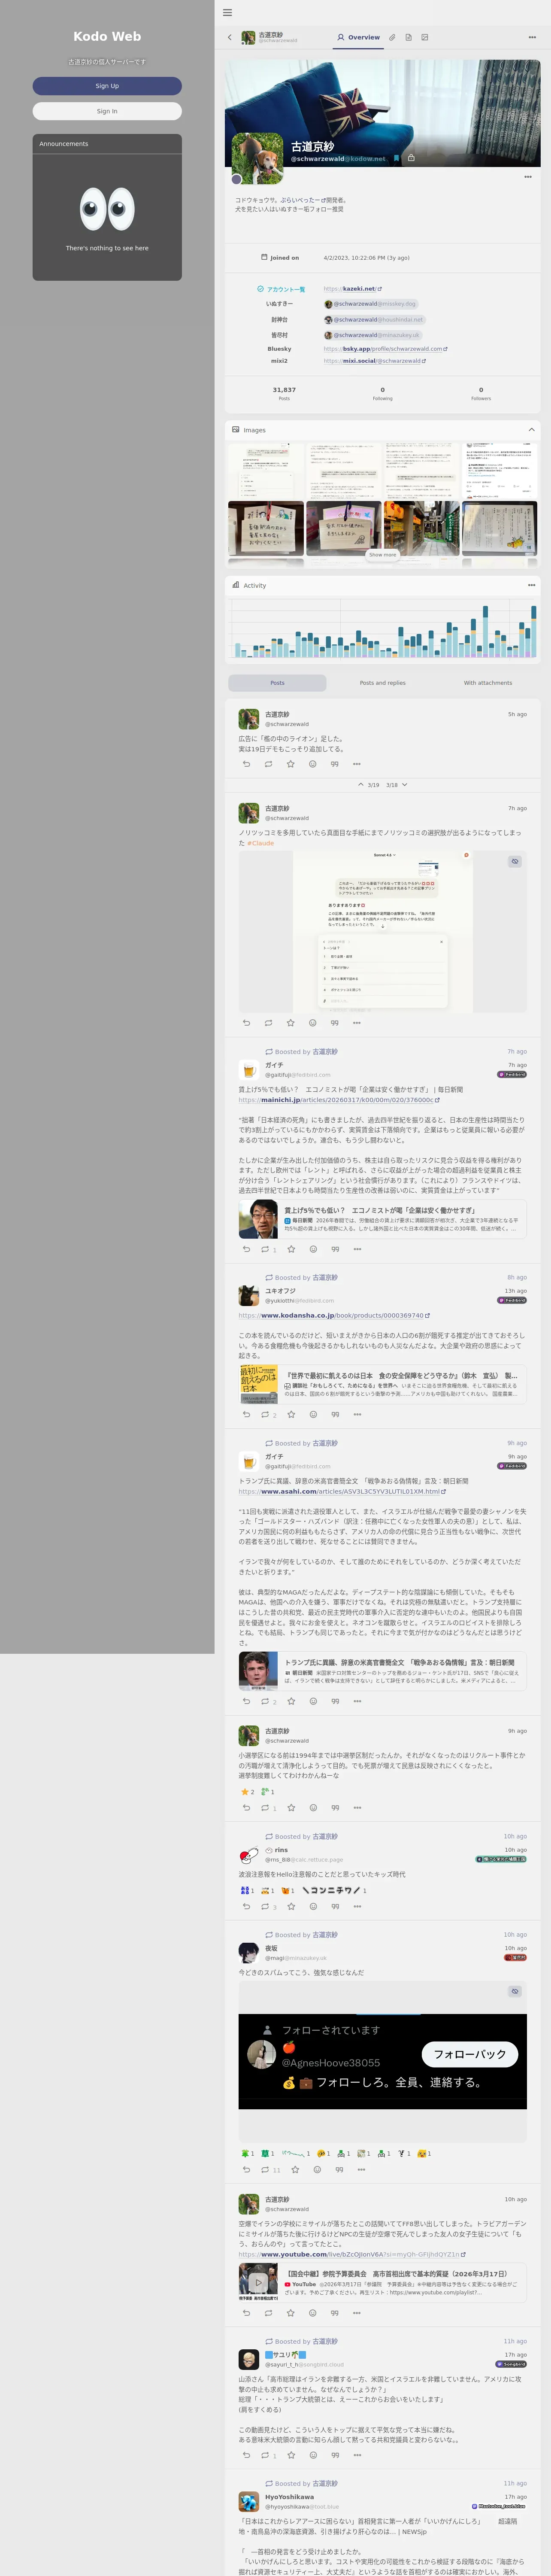This screenshot has height=2576, width=551.
Task: Add emoji reaction to 檻の中のライオン post
Action: pyautogui.click(x=312, y=764)
